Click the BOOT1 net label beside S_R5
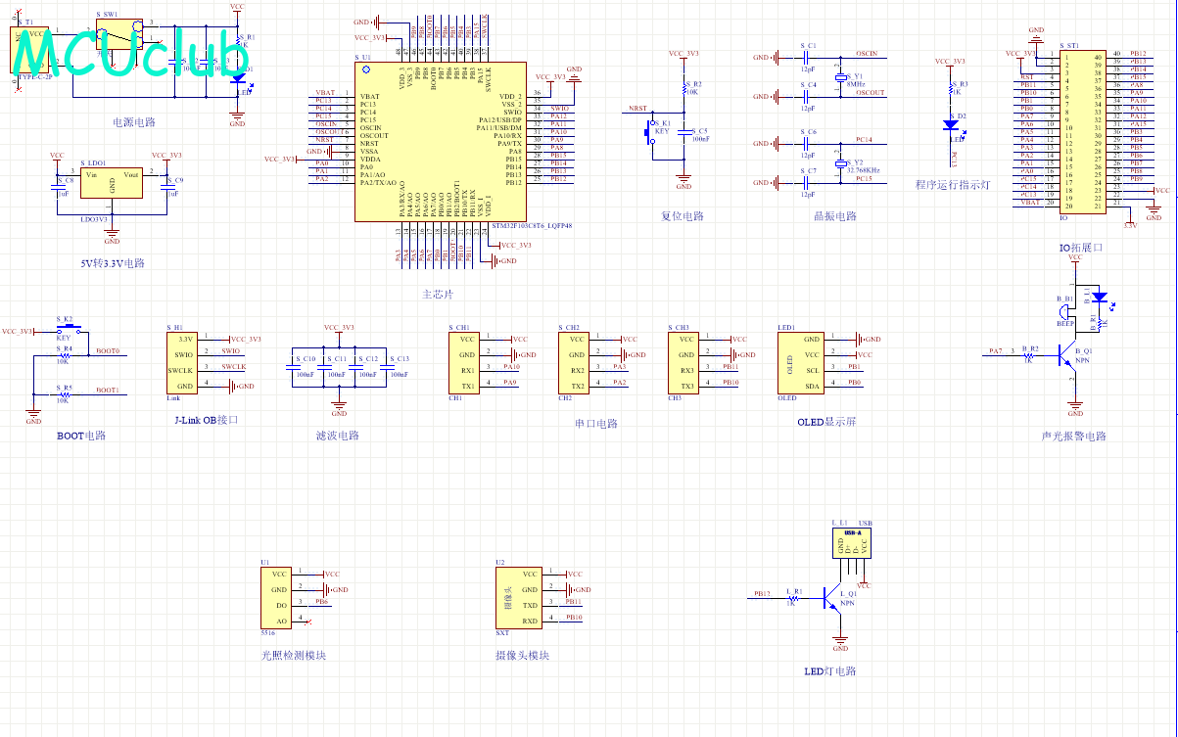This screenshot has width=1178, height=737. [108, 390]
